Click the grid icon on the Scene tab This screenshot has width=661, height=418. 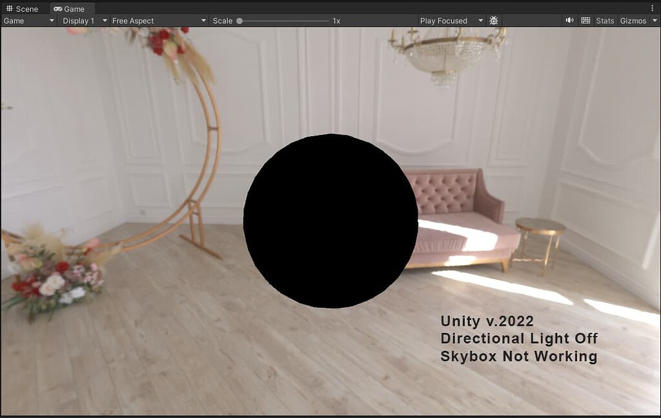click(9, 8)
